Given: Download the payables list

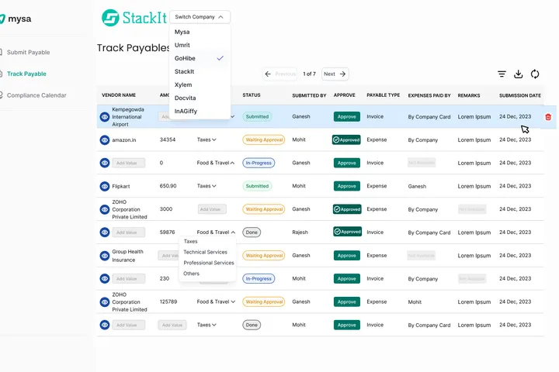Looking at the screenshot, I should tap(518, 74).
